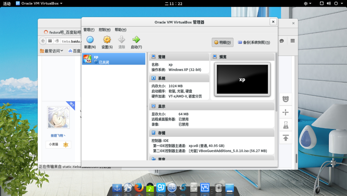Click the greyed 清除 discard arrow
The height and width of the screenshot is (196, 347).
pos(121,42)
